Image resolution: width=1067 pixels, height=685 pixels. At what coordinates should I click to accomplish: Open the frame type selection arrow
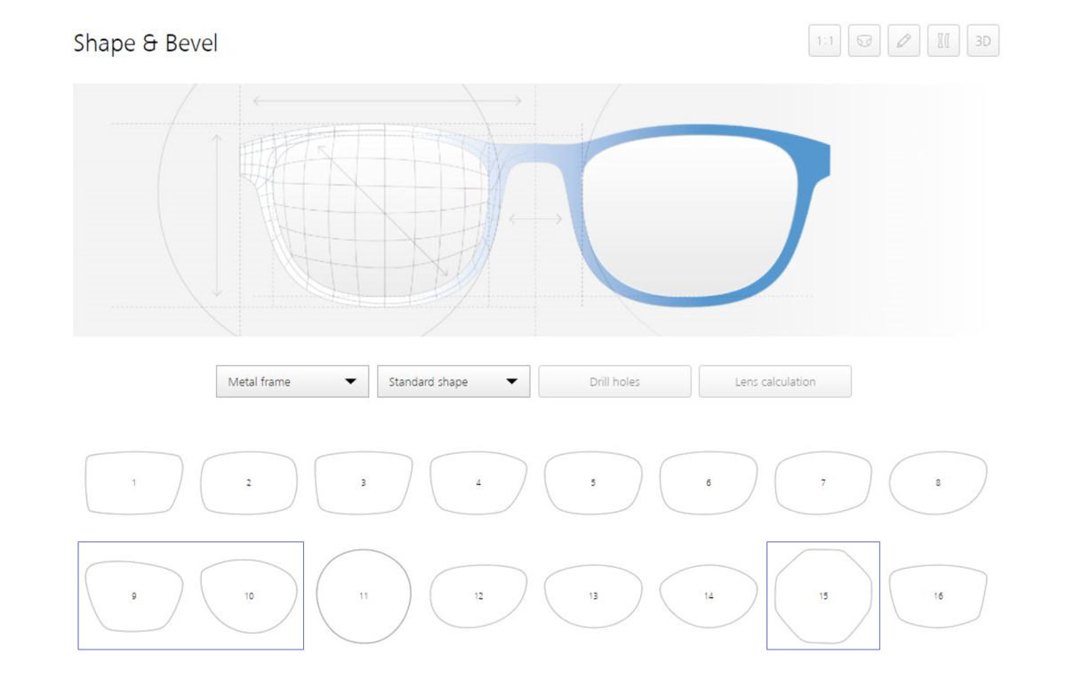[x=350, y=381]
